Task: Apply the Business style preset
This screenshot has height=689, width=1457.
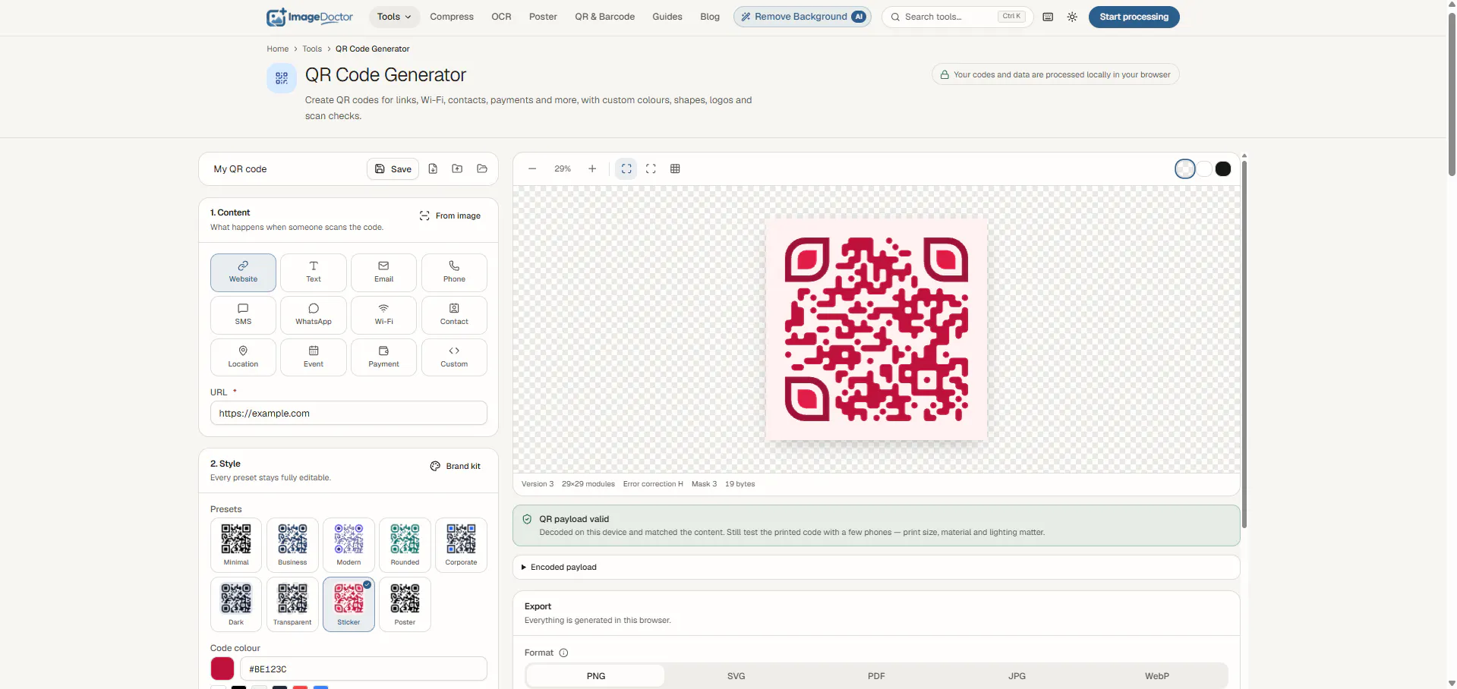Action: pyautogui.click(x=292, y=545)
